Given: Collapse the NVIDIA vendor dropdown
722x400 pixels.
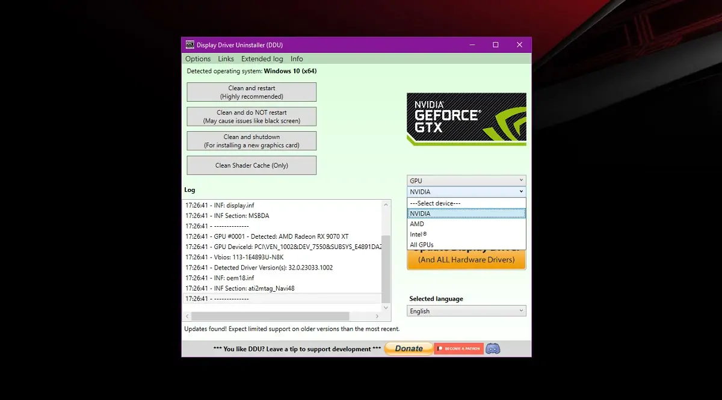Looking at the screenshot, I should pyautogui.click(x=466, y=192).
